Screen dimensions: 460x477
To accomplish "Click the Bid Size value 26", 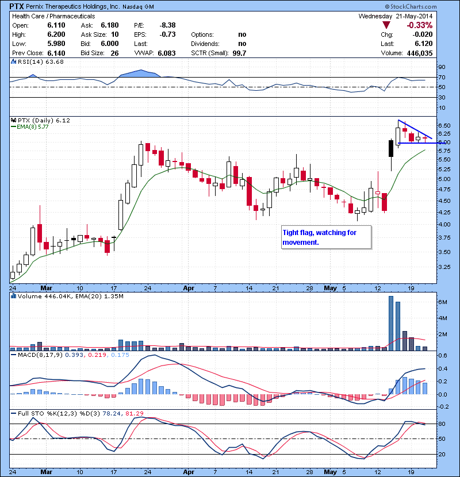I will [x=114, y=53].
